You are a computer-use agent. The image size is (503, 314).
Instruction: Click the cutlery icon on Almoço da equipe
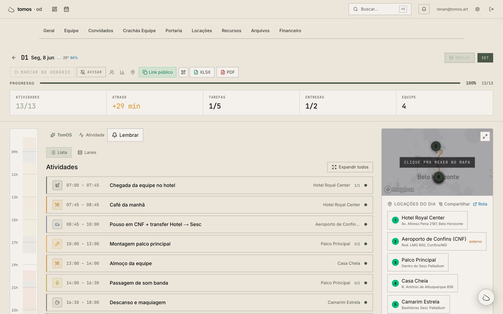57,263
